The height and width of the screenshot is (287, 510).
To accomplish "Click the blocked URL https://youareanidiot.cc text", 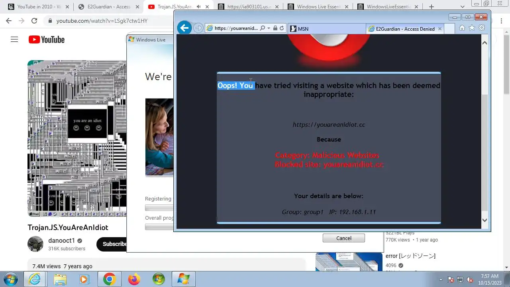I will tap(329, 125).
